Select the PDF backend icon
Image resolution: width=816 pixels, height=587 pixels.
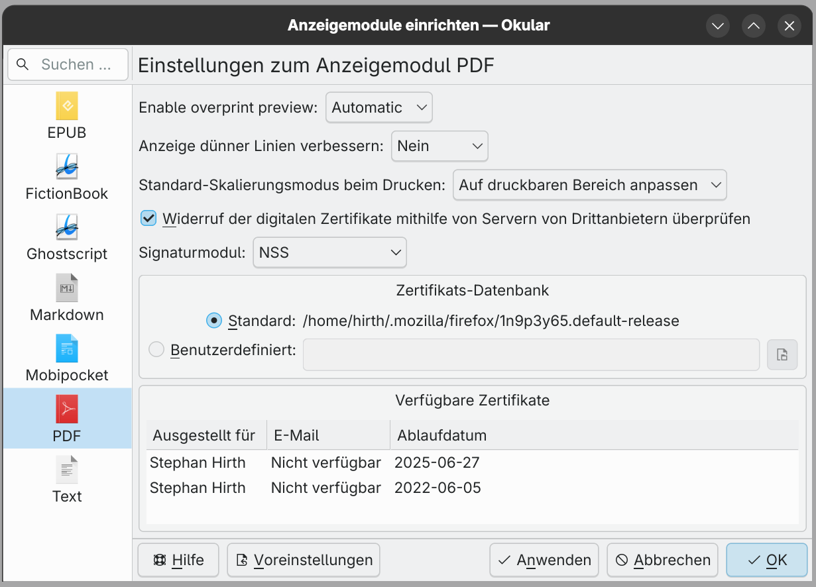67,409
